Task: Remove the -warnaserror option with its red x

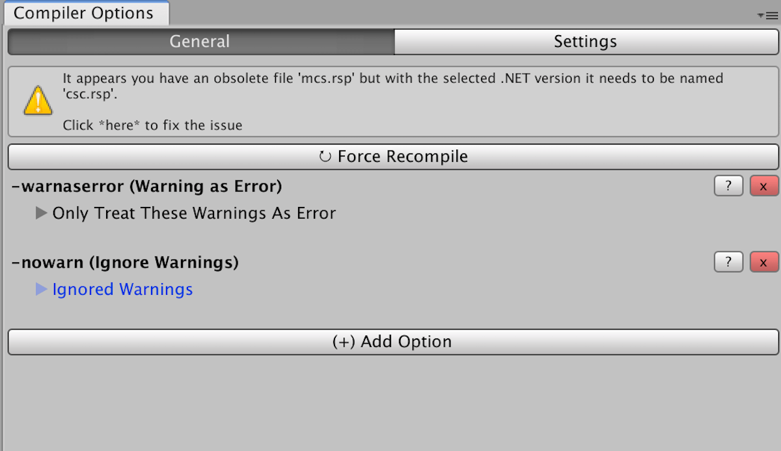Action: 763,187
